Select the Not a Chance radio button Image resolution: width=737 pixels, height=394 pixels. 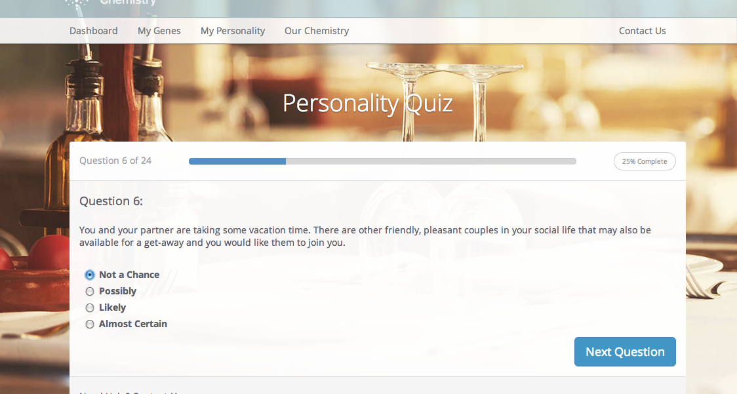click(x=90, y=275)
